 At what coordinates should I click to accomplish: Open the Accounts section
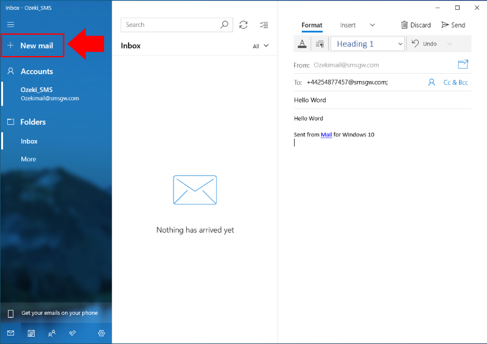point(37,71)
